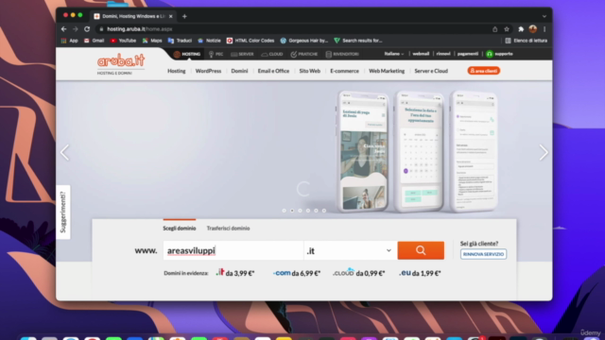Reload the page with refresh icon
Image resolution: width=605 pixels, height=340 pixels.
(x=87, y=29)
